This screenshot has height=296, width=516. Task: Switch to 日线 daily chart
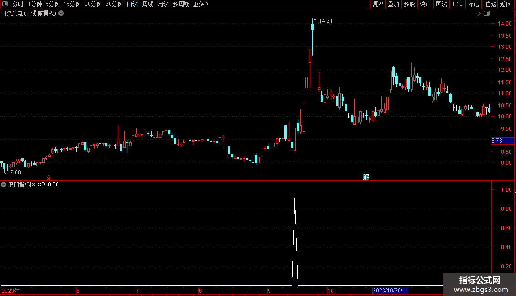tap(132, 4)
